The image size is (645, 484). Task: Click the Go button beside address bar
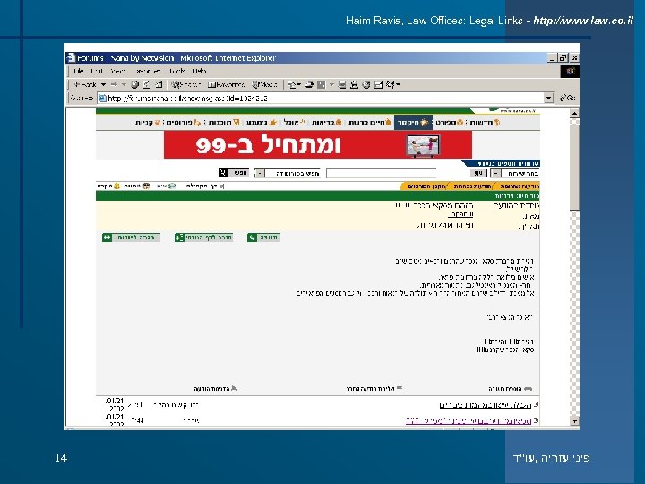(568, 99)
